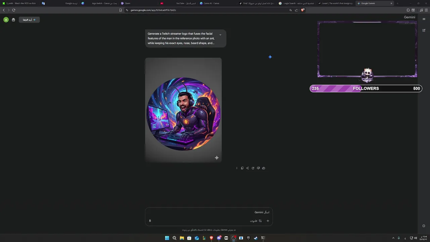Open the Gemini hamburger menu
The width and height of the screenshot is (430, 242).
(x=424, y=19)
